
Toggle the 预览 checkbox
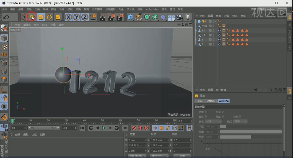[223, 112]
